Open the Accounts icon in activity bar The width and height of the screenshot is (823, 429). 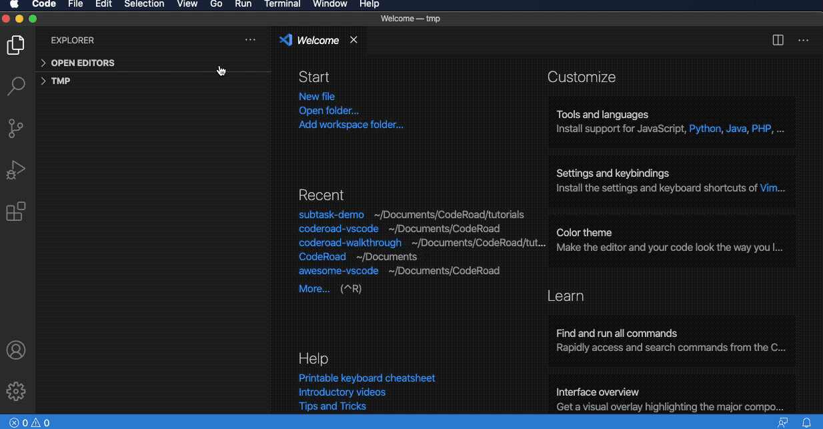tap(16, 350)
